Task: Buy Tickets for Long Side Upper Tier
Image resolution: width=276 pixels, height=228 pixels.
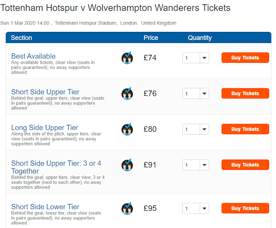Action: click(245, 129)
